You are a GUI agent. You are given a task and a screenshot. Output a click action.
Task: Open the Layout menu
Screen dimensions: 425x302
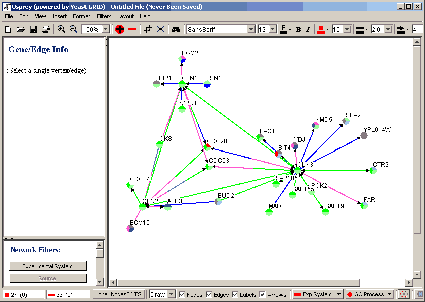125,16
